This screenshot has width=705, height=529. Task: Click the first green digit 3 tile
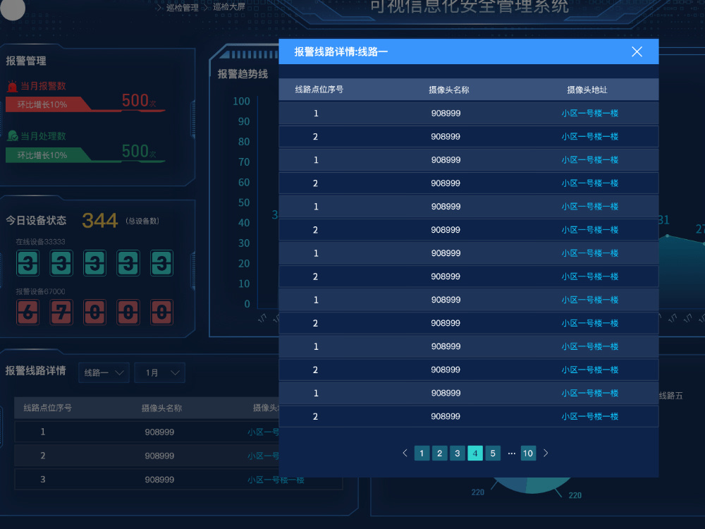click(x=28, y=262)
